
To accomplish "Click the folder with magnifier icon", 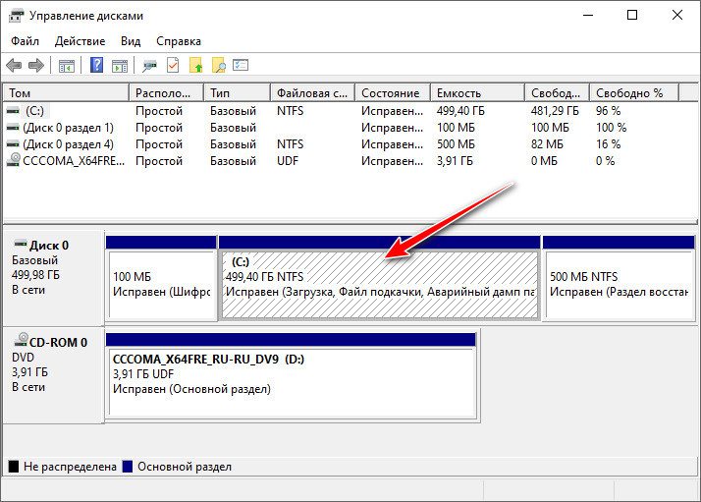I will tap(219, 65).
